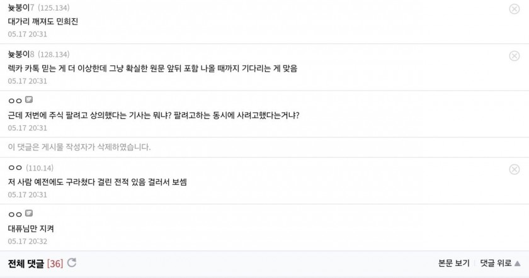Screen dimensions: 529x278
Task: Click comment starting with 렉카 카톡 믿는 게
Action: tap(152, 69)
